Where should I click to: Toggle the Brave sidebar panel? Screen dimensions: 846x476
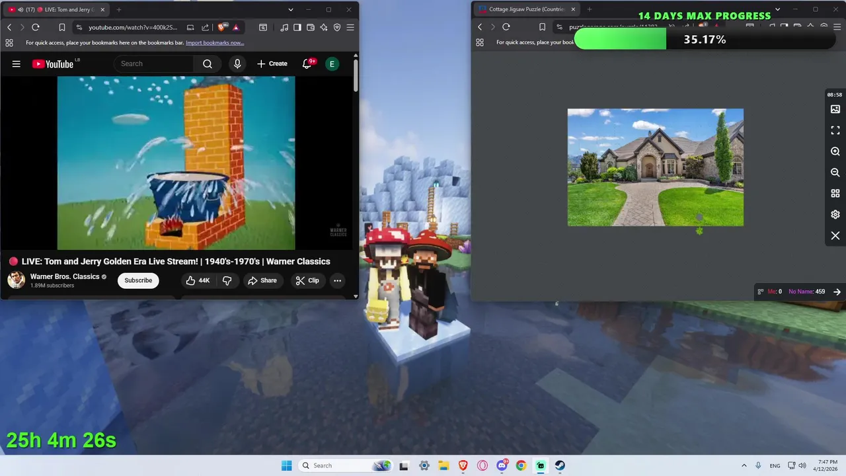pos(297,27)
